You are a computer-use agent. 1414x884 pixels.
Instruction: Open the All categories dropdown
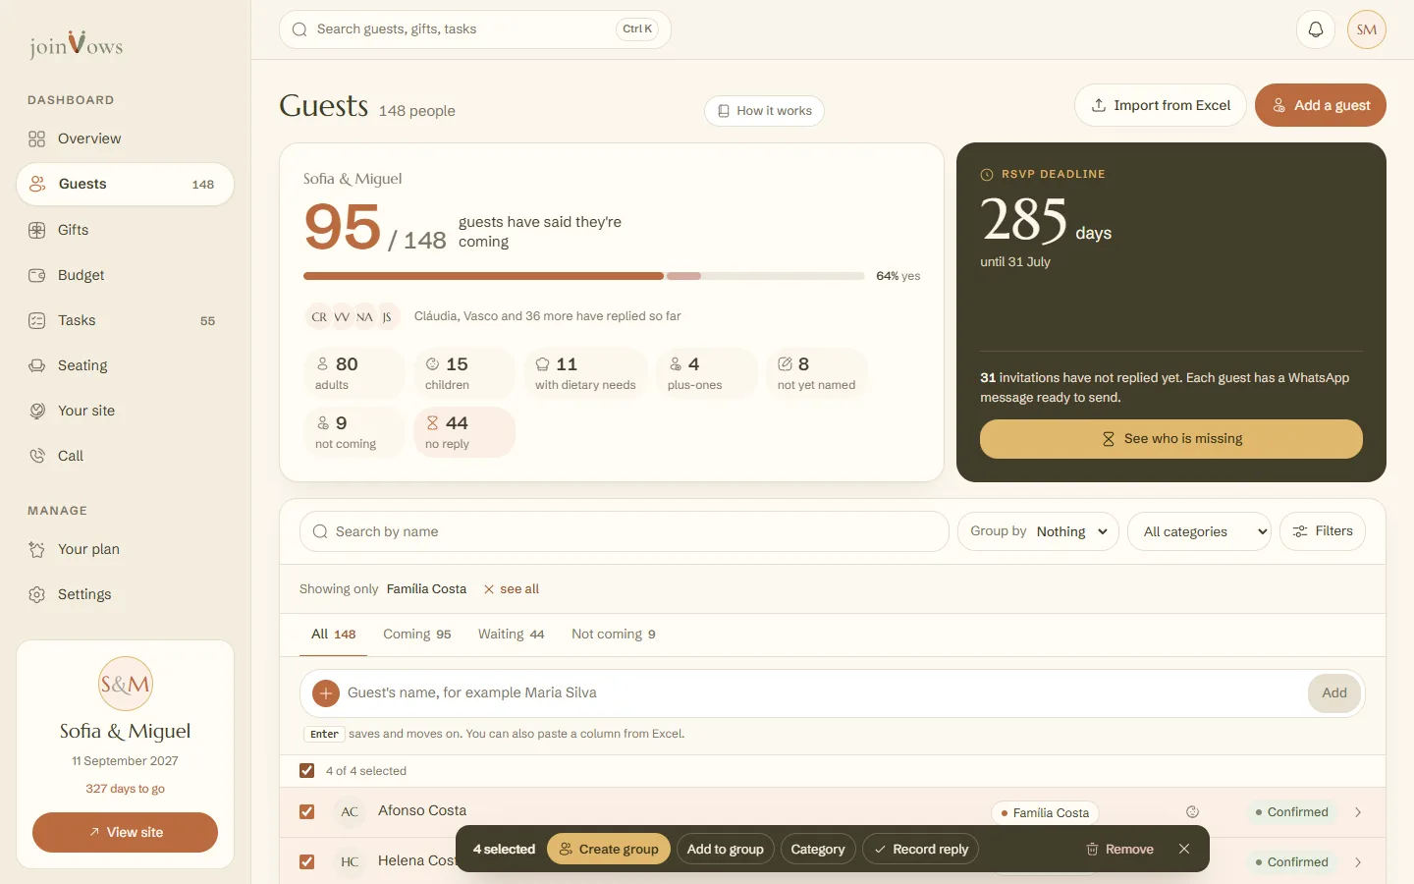[1200, 531]
